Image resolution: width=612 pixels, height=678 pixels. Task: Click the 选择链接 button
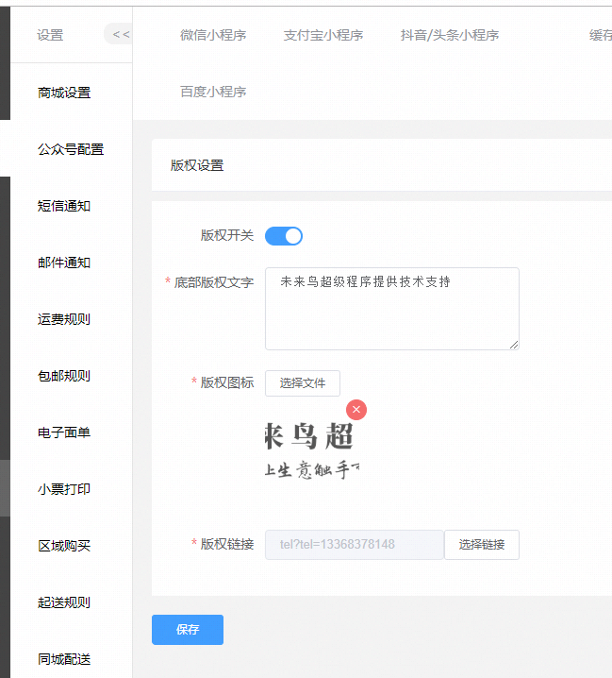pos(481,545)
